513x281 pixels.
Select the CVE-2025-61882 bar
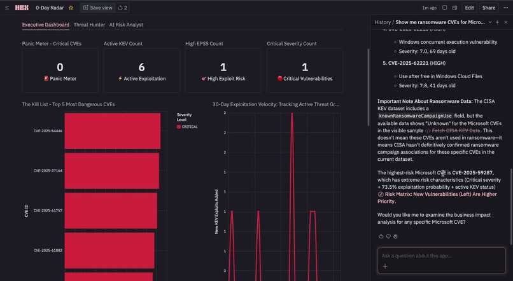pyautogui.click(x=109, y=250)
